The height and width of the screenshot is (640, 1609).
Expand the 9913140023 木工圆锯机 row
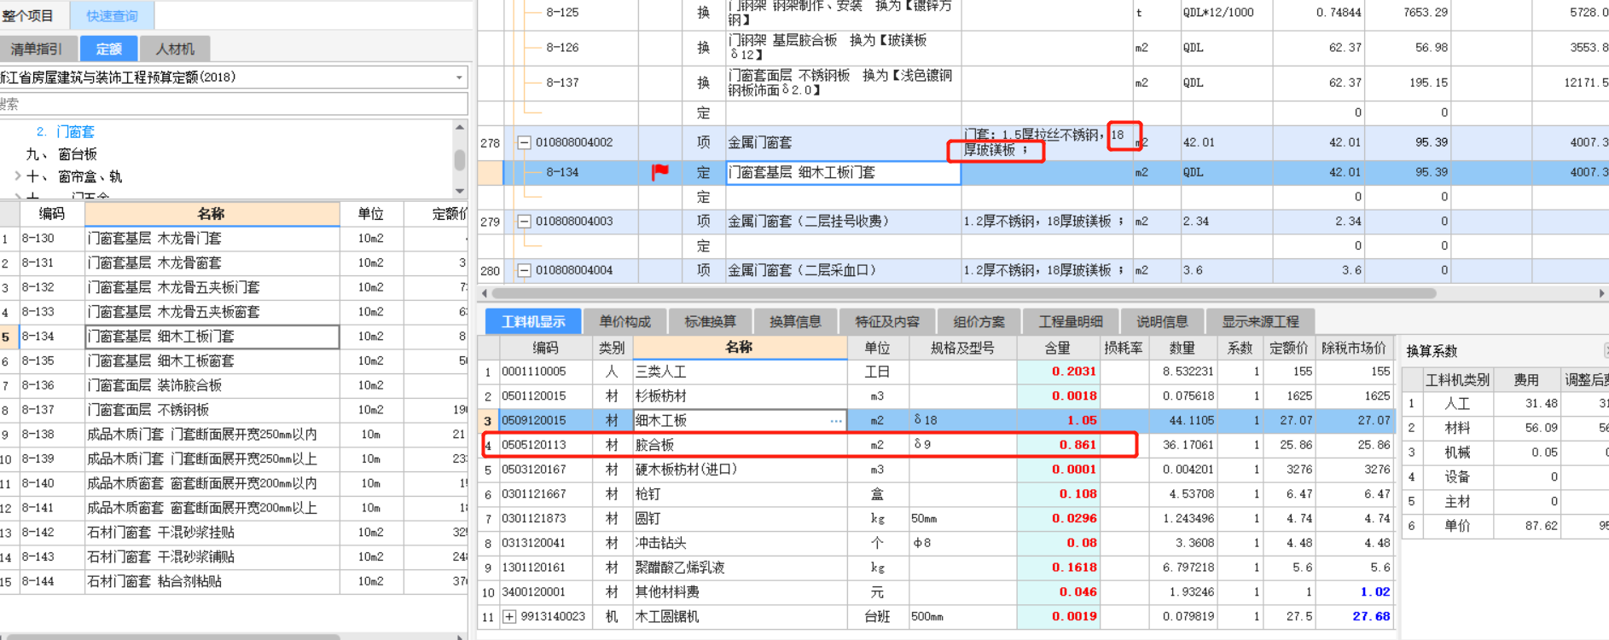(x=509, y=616)
